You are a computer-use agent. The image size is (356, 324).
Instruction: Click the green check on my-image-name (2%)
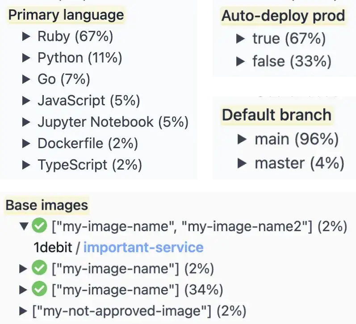click(x=39, y=269)
